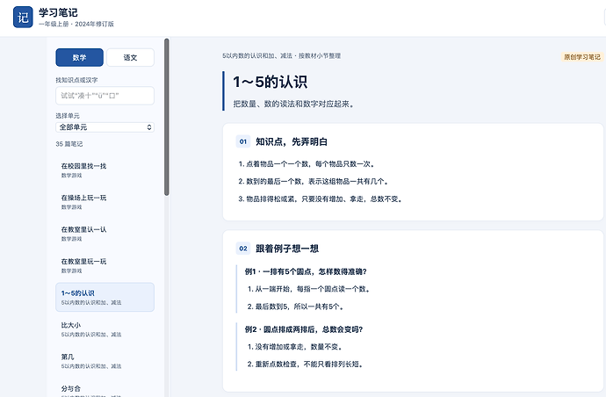The height and width of the screenshot is (397, 606).
Task: Switch to the 语文 subject tab
Action: (x=130, y=58)
